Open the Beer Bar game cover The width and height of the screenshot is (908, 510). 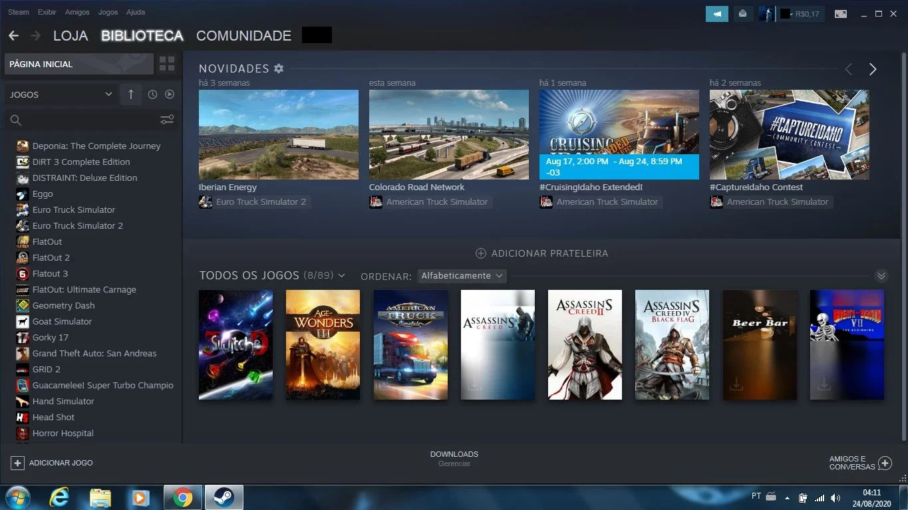[760, 344]
